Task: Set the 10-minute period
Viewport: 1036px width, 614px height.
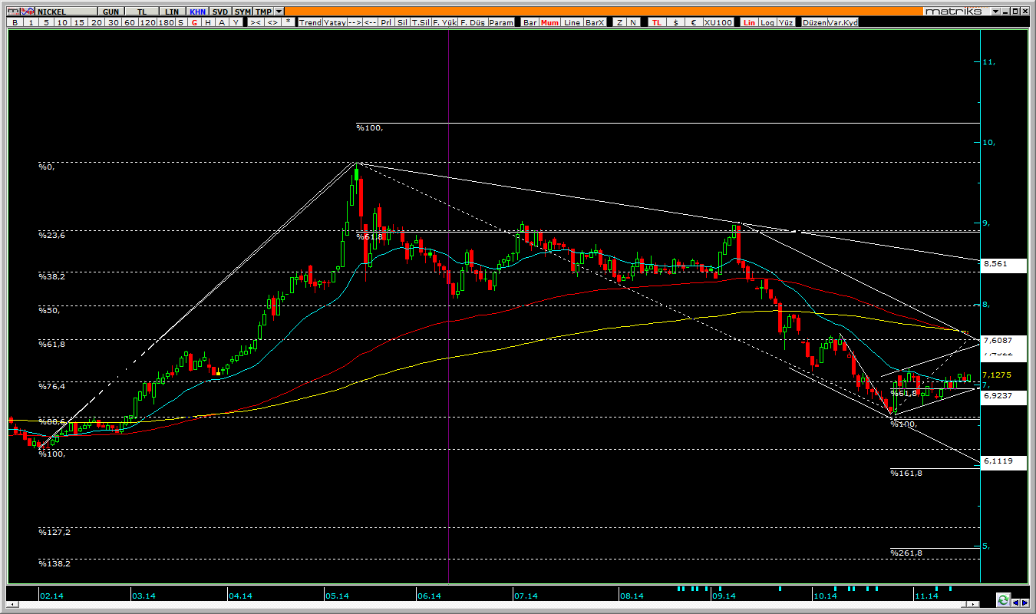Action: (62, 22)
